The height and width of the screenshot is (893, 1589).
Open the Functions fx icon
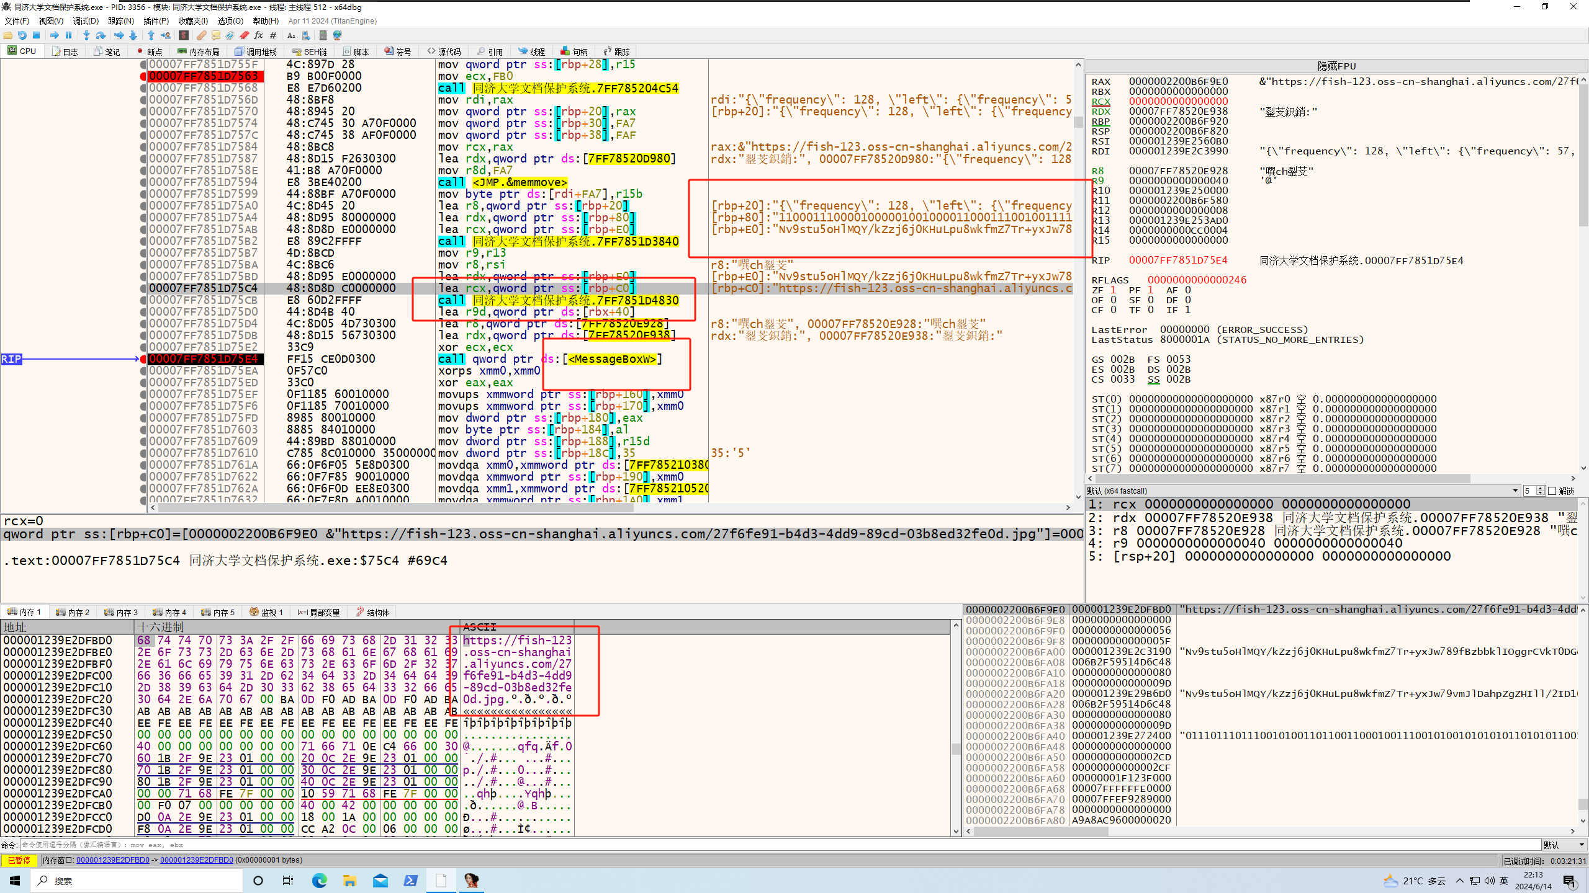point(259,35)
